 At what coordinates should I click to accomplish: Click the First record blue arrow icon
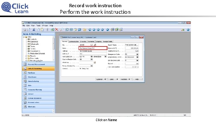coord(90,30)
